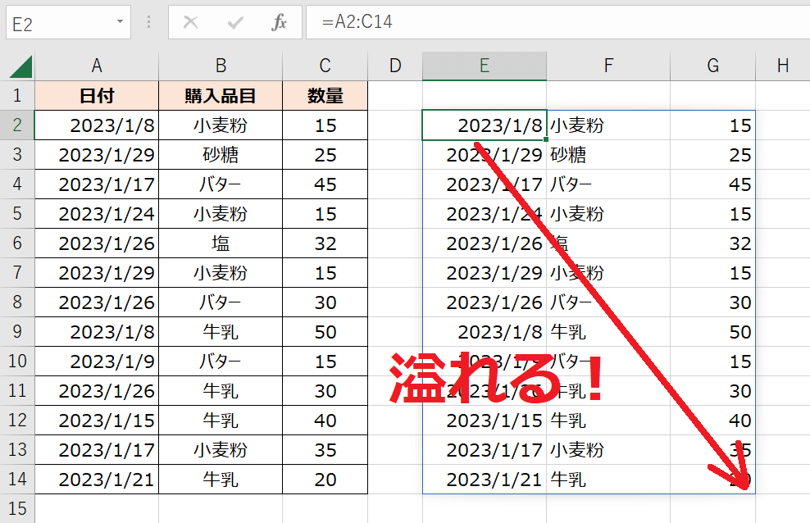This screenshot has width=810, height=523.
Task: Click the 購入品目 header cell
Action: (x=221, y=96)
